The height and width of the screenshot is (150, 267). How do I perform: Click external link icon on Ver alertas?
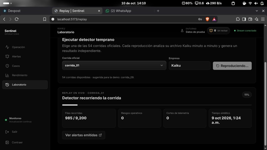click(x=100, y=135)
